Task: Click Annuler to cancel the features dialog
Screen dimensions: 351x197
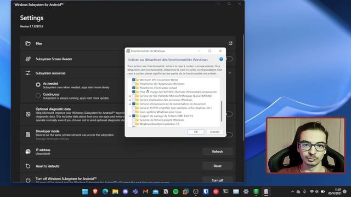Action: [214, 132]
